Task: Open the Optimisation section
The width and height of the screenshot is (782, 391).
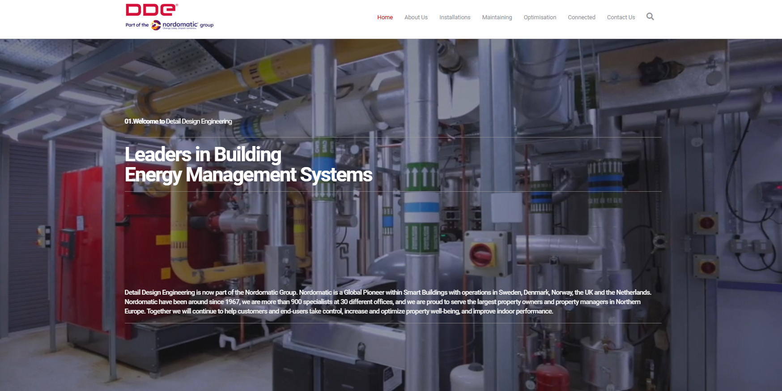Action: [540, 17]
